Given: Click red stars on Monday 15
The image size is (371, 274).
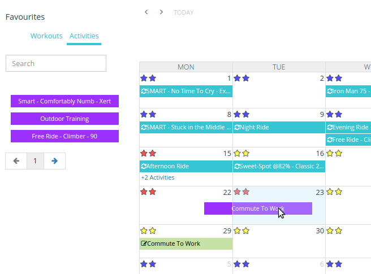Looking at the screenshot, I should coord(148,153).
